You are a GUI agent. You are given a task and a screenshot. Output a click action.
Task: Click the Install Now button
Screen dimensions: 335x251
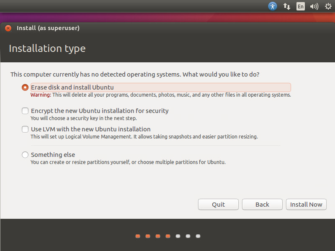click(306, 205)
